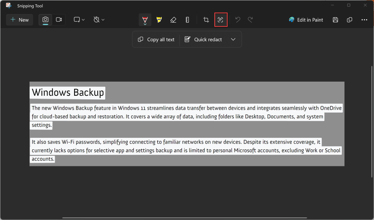Start a new snip with New button

(20, 20)
